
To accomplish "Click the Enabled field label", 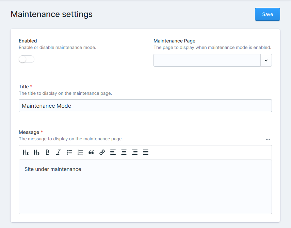I will (28, 41).
